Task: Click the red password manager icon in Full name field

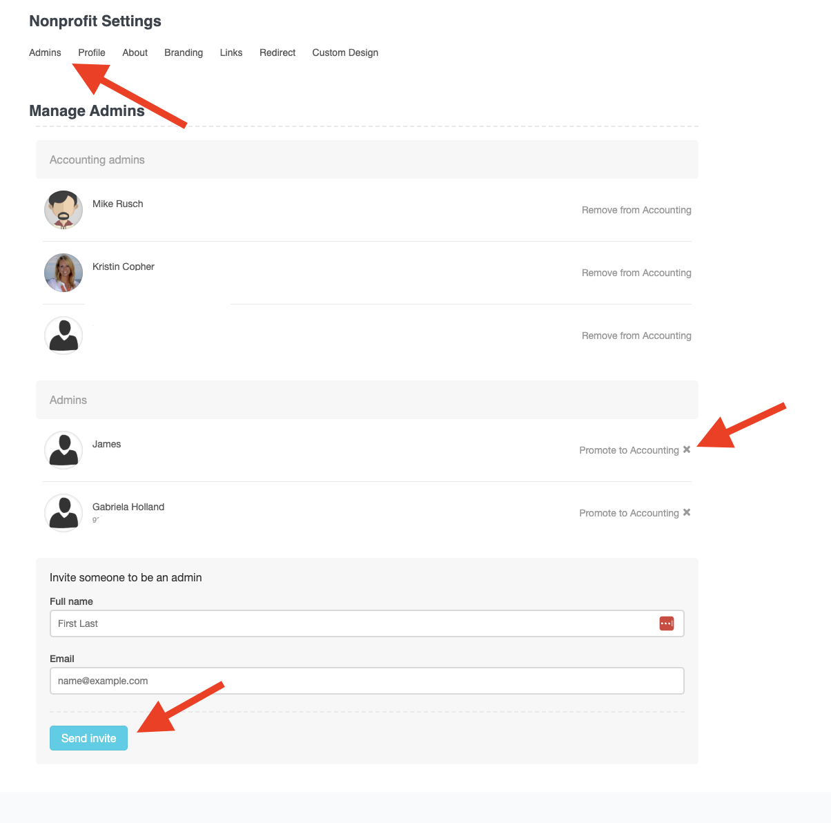Action: pos(666,623)
